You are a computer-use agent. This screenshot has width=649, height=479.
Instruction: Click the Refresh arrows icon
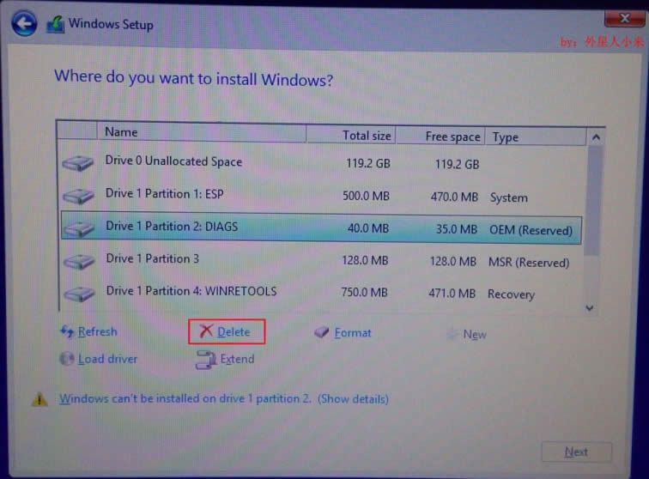[x=67, y=332]
